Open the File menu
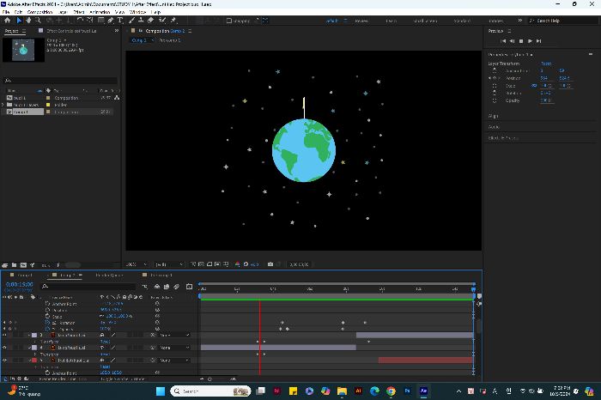This screenshot has width=601, height=400. (x=6, y=12)
